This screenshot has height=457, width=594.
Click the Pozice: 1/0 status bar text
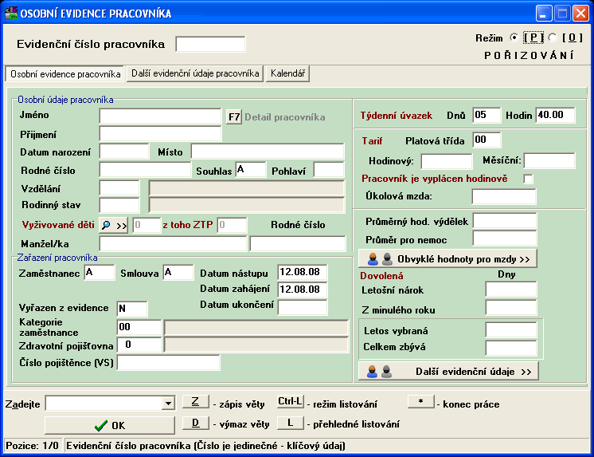33,446
